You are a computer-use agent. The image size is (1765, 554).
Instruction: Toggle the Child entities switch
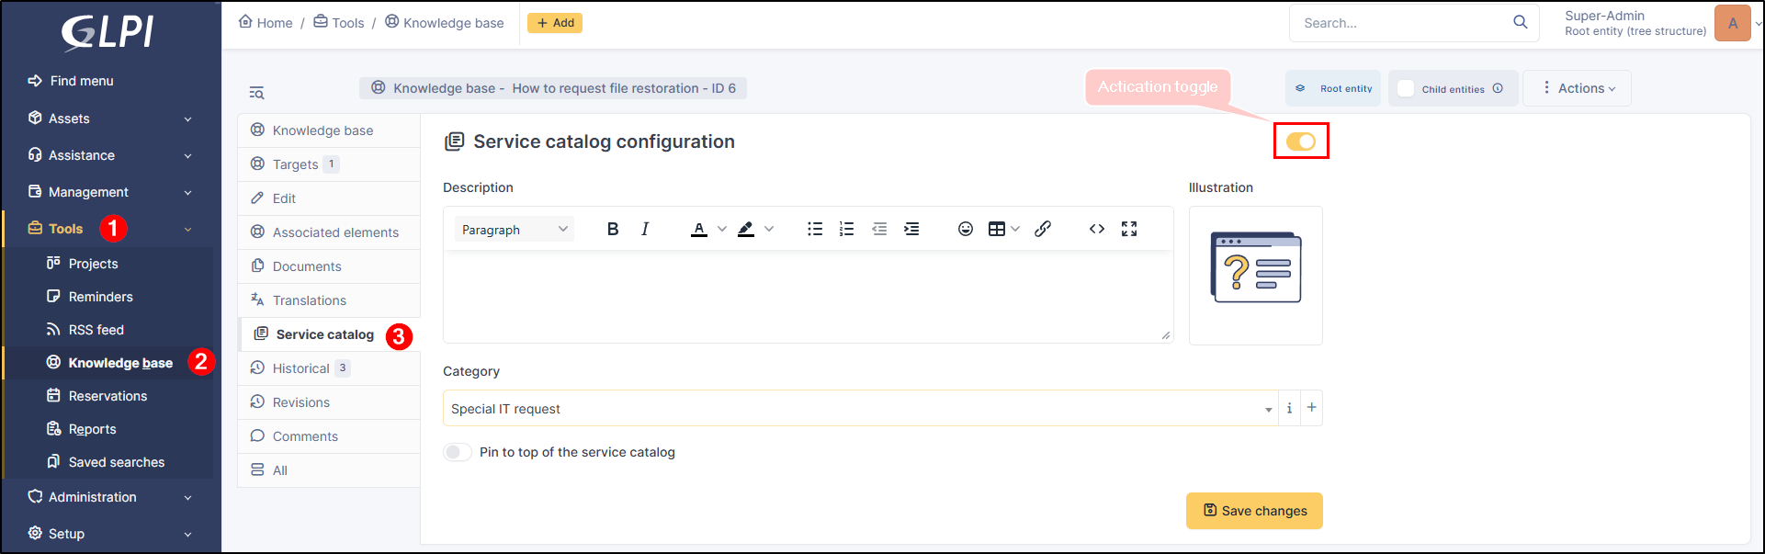click(1406, 89)
